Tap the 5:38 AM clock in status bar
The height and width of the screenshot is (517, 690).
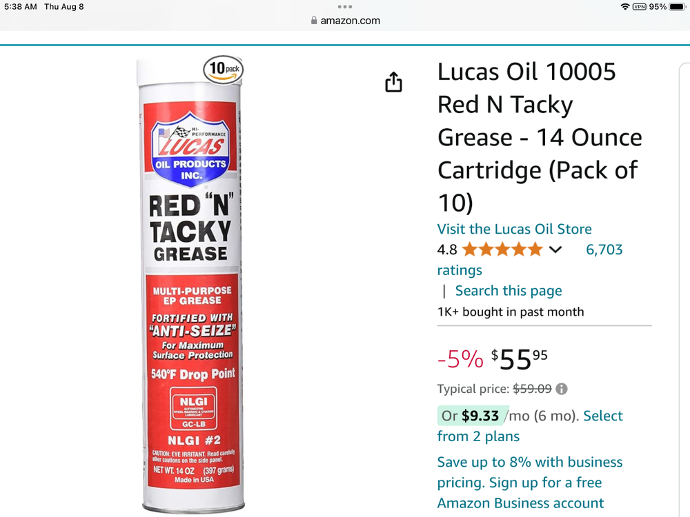pos(20,7)
